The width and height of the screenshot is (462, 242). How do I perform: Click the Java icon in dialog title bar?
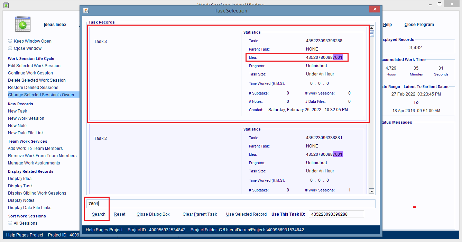86,10
